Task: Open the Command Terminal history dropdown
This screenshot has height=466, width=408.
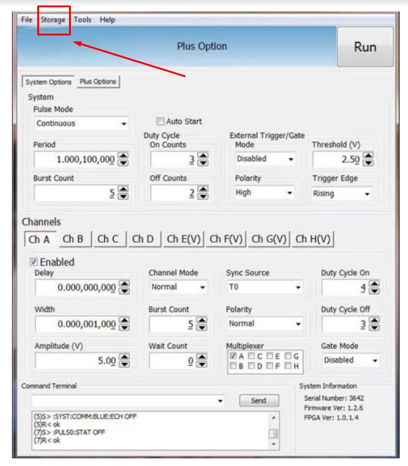Action: (x=220, y=401)
